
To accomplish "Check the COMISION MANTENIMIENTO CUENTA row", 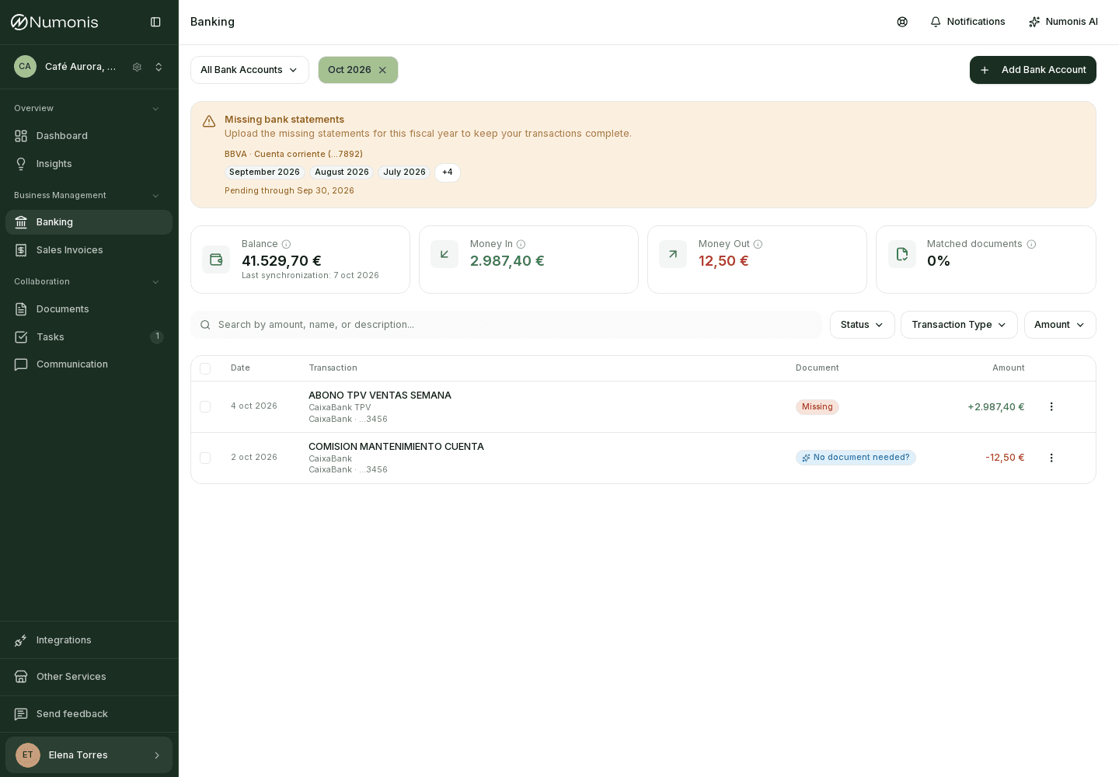I will click(205, 458).
